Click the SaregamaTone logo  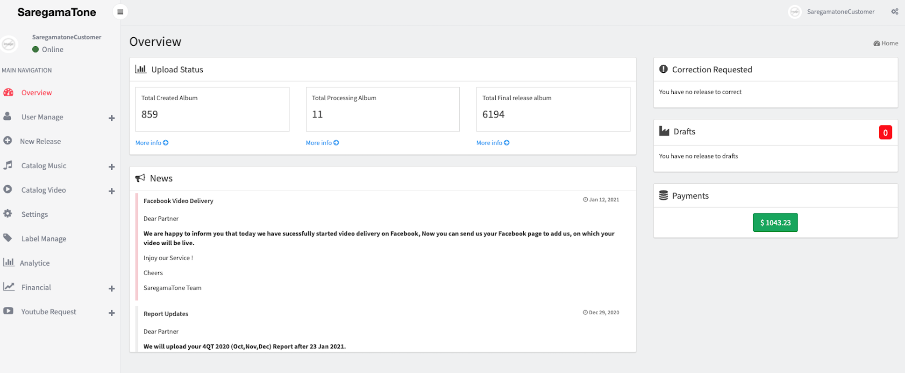click(57, 12)
